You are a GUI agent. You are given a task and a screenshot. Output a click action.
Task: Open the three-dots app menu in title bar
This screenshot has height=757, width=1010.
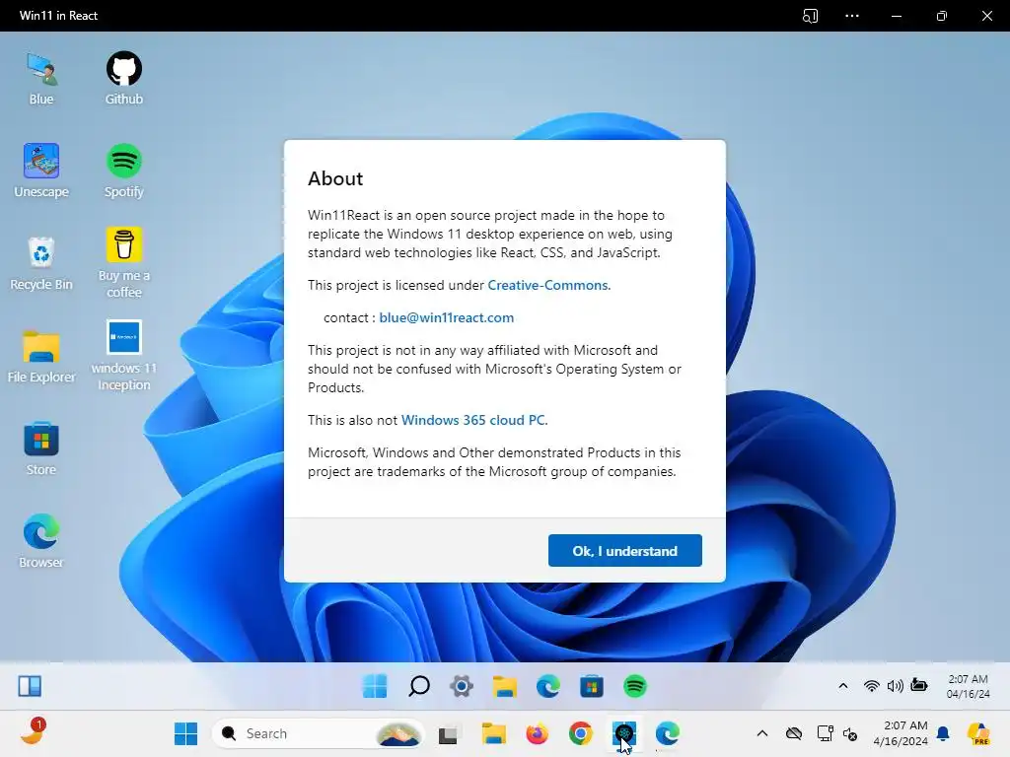click(x=851, y=16)
